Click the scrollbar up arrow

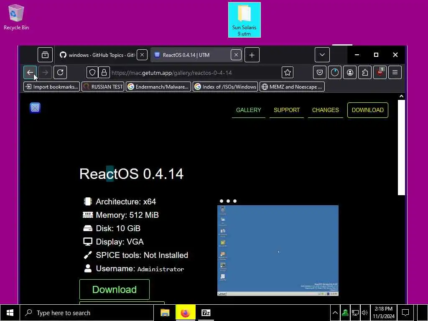tap(401, 96)
